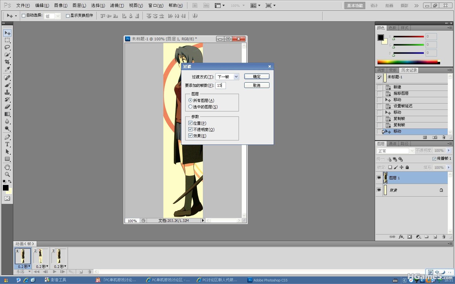Toggle Quick Mask mode in toolbox
Viewport: 455px width, 284px height.
7,198
